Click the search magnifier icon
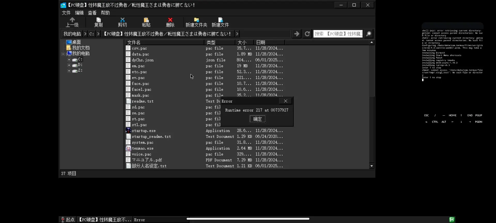496x223 pixels. pos(369,34)
